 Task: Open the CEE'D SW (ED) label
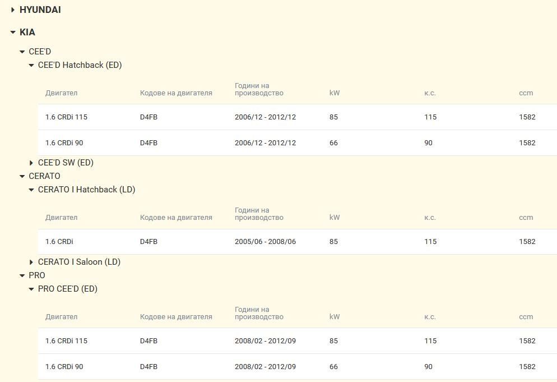click(66, 163)
